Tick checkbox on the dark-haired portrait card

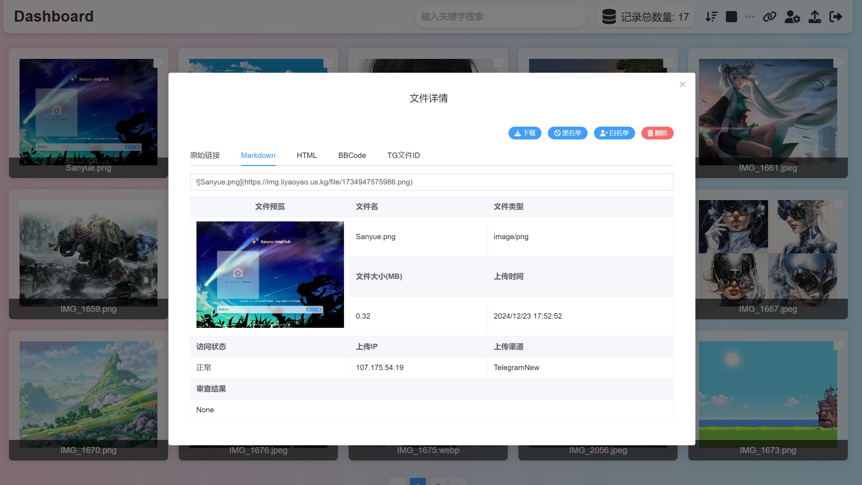click(499, 62)
